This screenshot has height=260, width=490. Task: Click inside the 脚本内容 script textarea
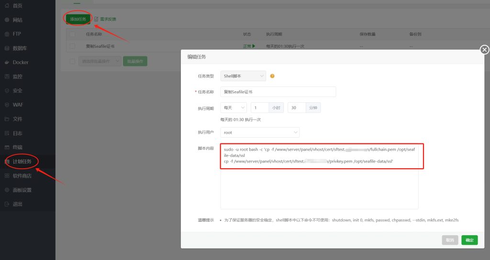tap(319, 176)
